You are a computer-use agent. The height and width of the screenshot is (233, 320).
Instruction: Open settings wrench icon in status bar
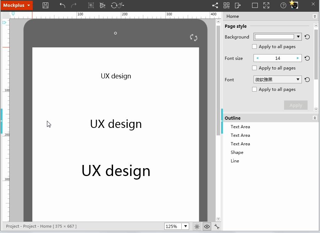click(x=217, y=227)
